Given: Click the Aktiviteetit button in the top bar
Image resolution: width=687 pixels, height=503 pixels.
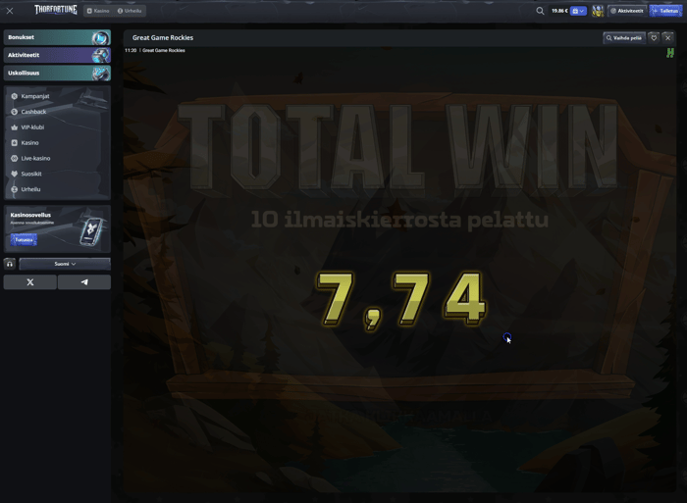Looking at the screenshot, I should pos(627,11).
